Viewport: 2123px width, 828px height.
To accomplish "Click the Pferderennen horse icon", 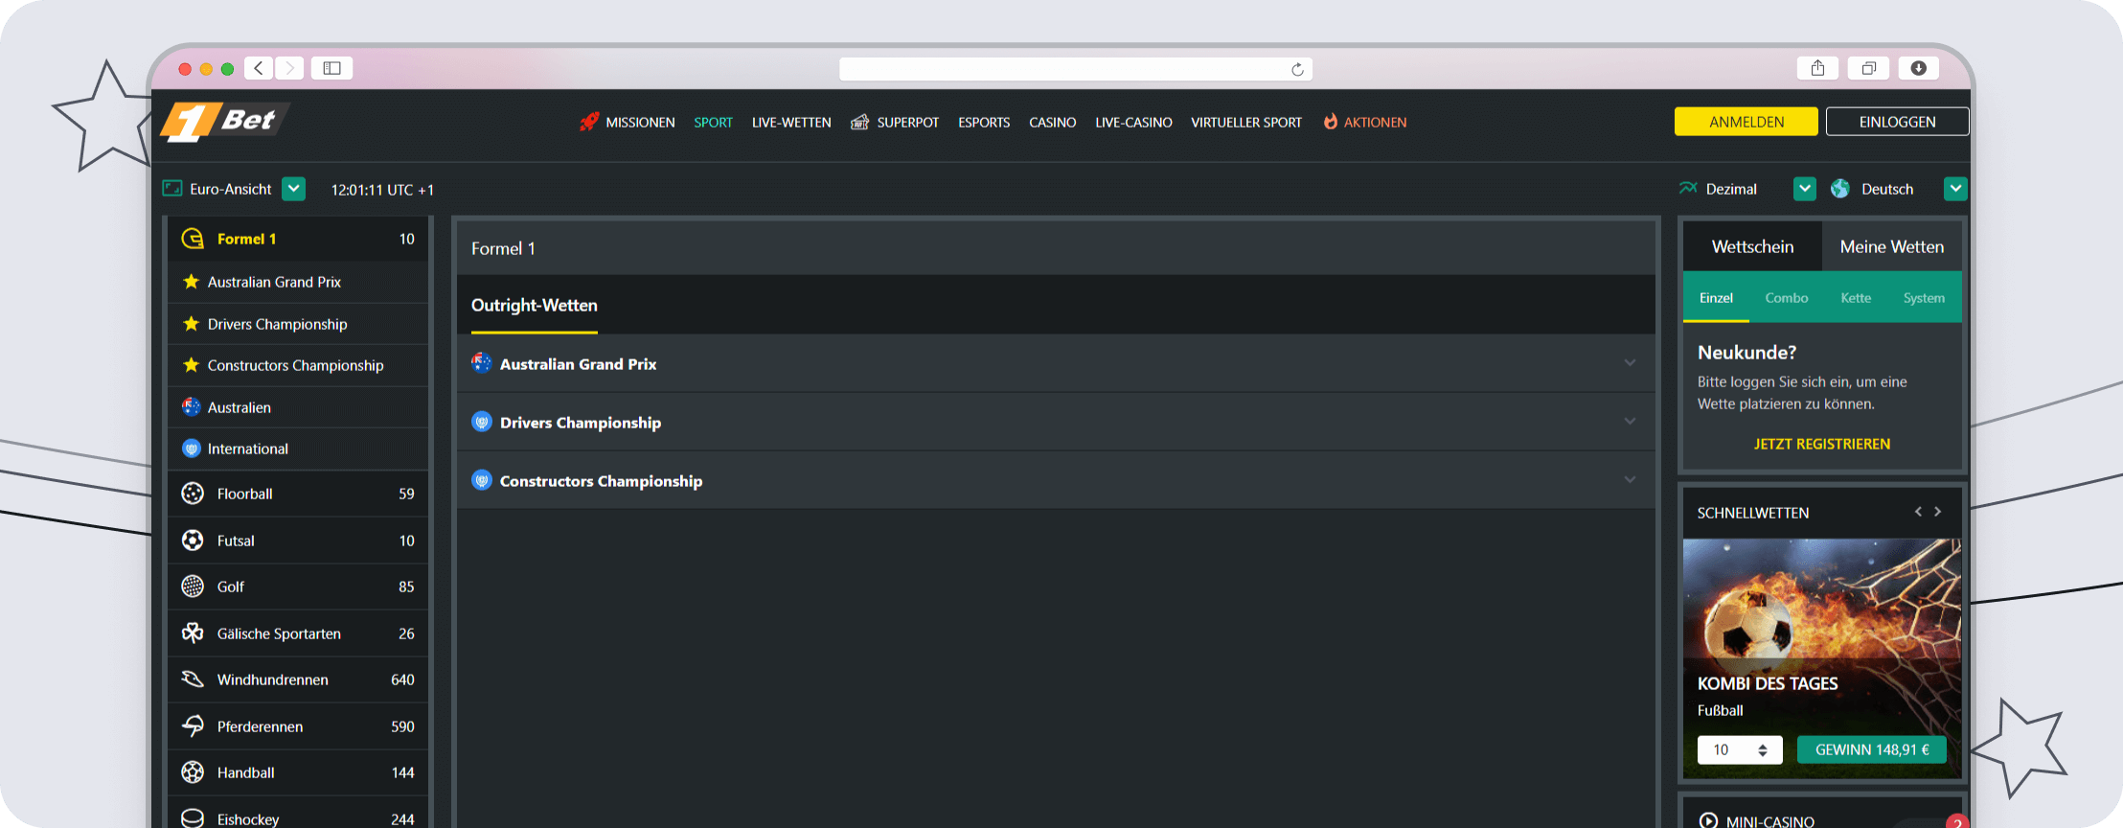I will (x=193, y=726).
